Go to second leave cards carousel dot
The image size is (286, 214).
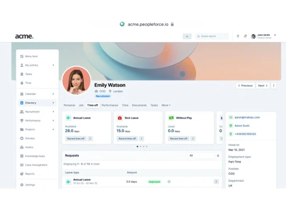tap(141, 147)
